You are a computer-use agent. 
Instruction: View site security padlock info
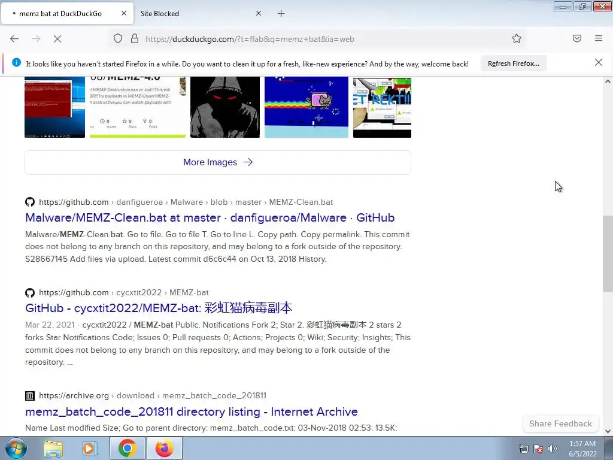click(135, 39)
